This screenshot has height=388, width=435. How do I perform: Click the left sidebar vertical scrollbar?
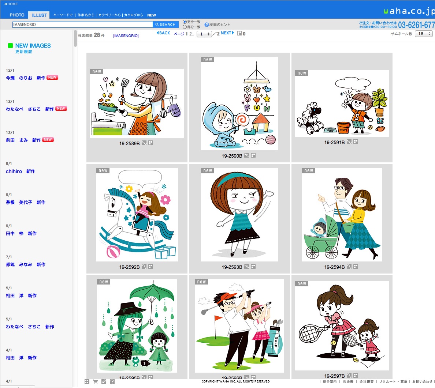click(75, 38)
